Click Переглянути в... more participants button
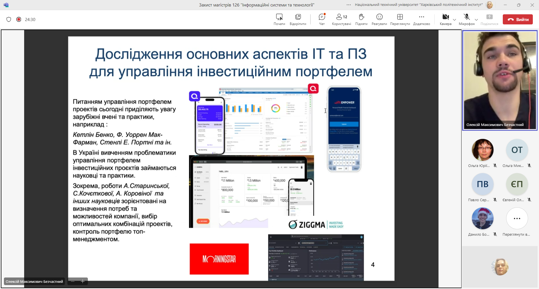This screenshot has height=289, width=539. pos(517,219)
